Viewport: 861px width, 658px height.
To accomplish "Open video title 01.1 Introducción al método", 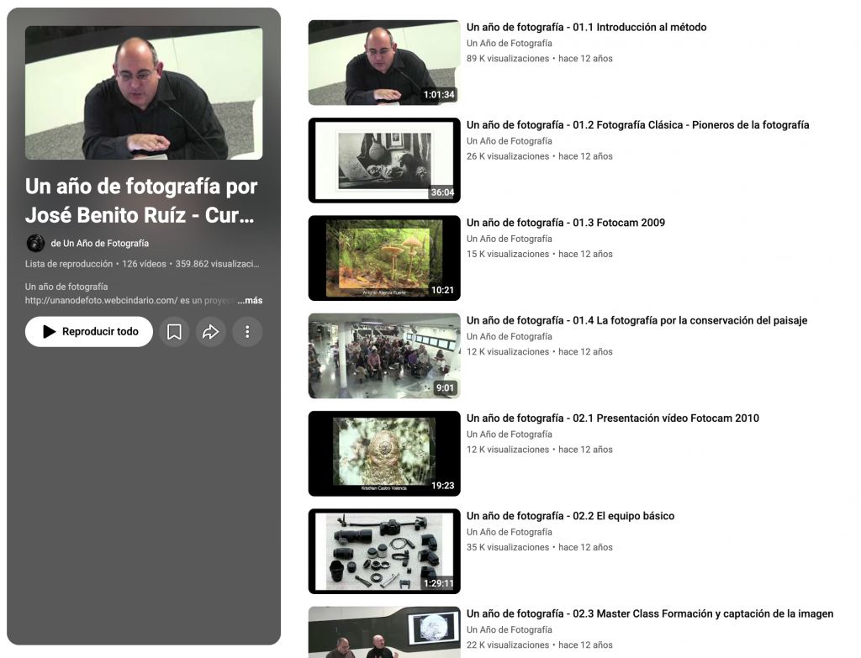I will point(586,27).
